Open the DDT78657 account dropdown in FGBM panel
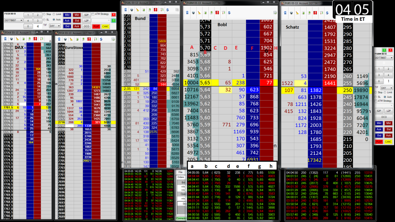 pyautogui.click(x=384, y=58)
